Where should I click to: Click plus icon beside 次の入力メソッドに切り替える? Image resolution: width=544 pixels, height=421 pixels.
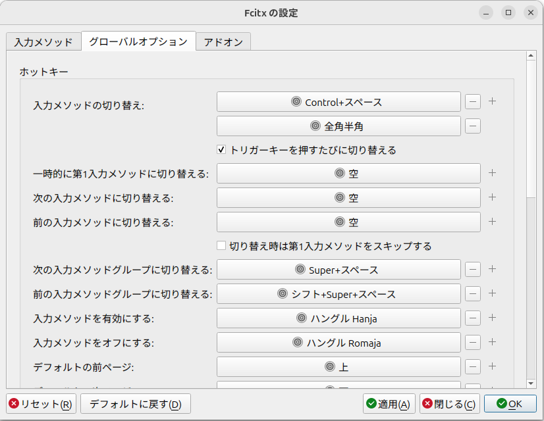(492, 197)
